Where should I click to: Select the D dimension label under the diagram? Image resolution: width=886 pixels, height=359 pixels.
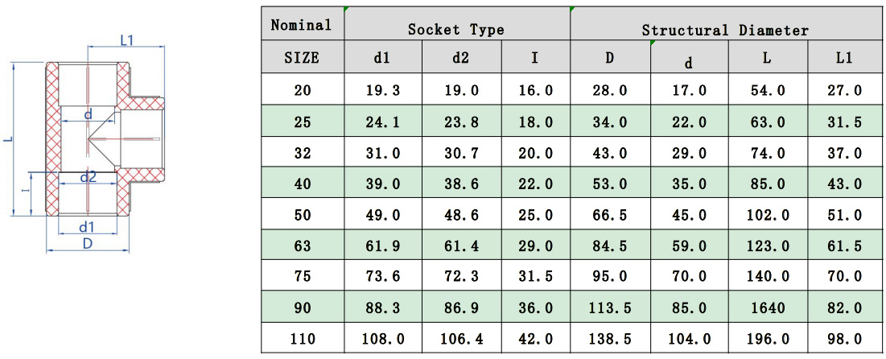click(87, 243)
